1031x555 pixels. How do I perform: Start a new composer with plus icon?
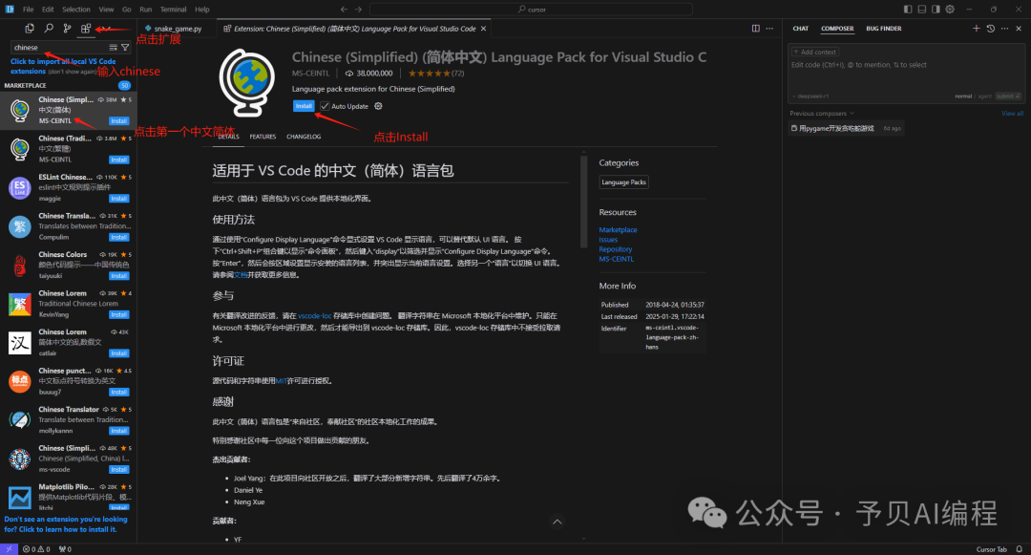point(976,29)
